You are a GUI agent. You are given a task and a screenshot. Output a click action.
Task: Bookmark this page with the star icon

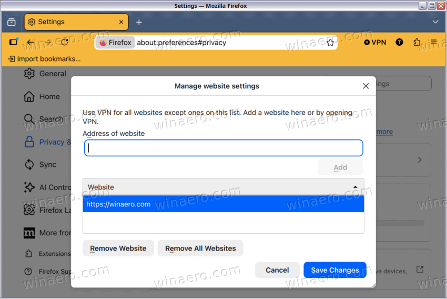(x=330, y=43)
